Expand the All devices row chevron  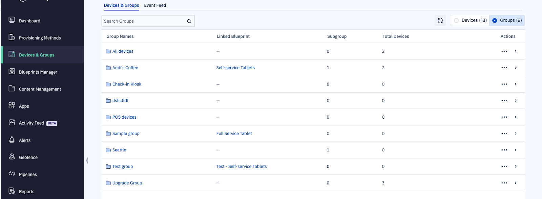coord(516,51)
